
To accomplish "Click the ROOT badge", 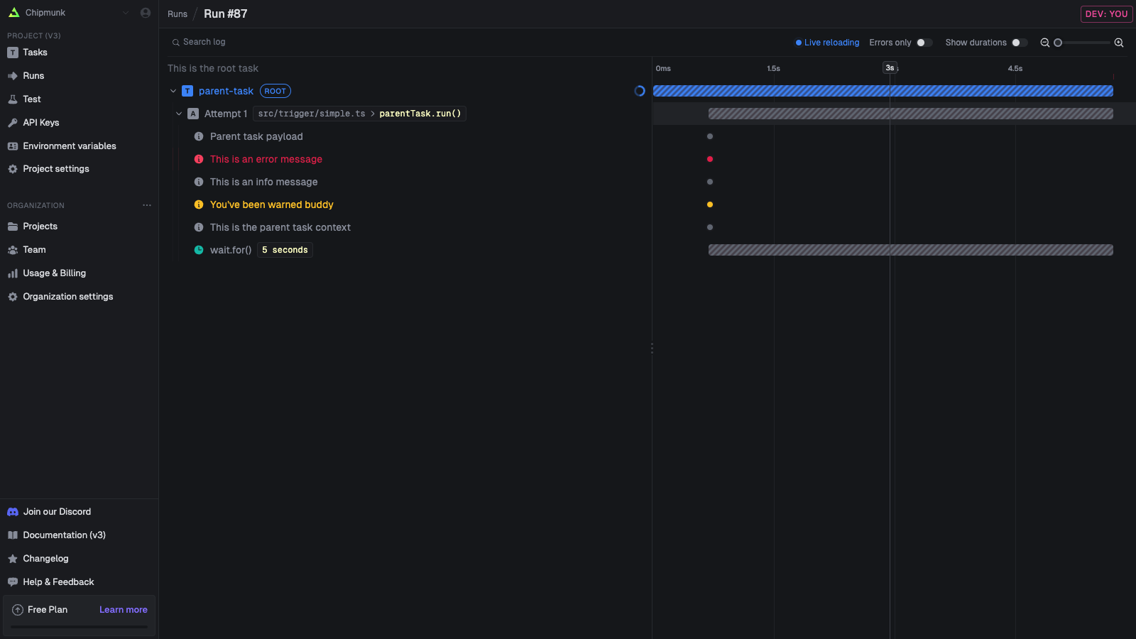I will point(275,91).
